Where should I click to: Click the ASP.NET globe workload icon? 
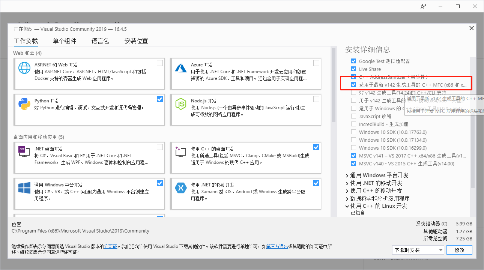24,68
